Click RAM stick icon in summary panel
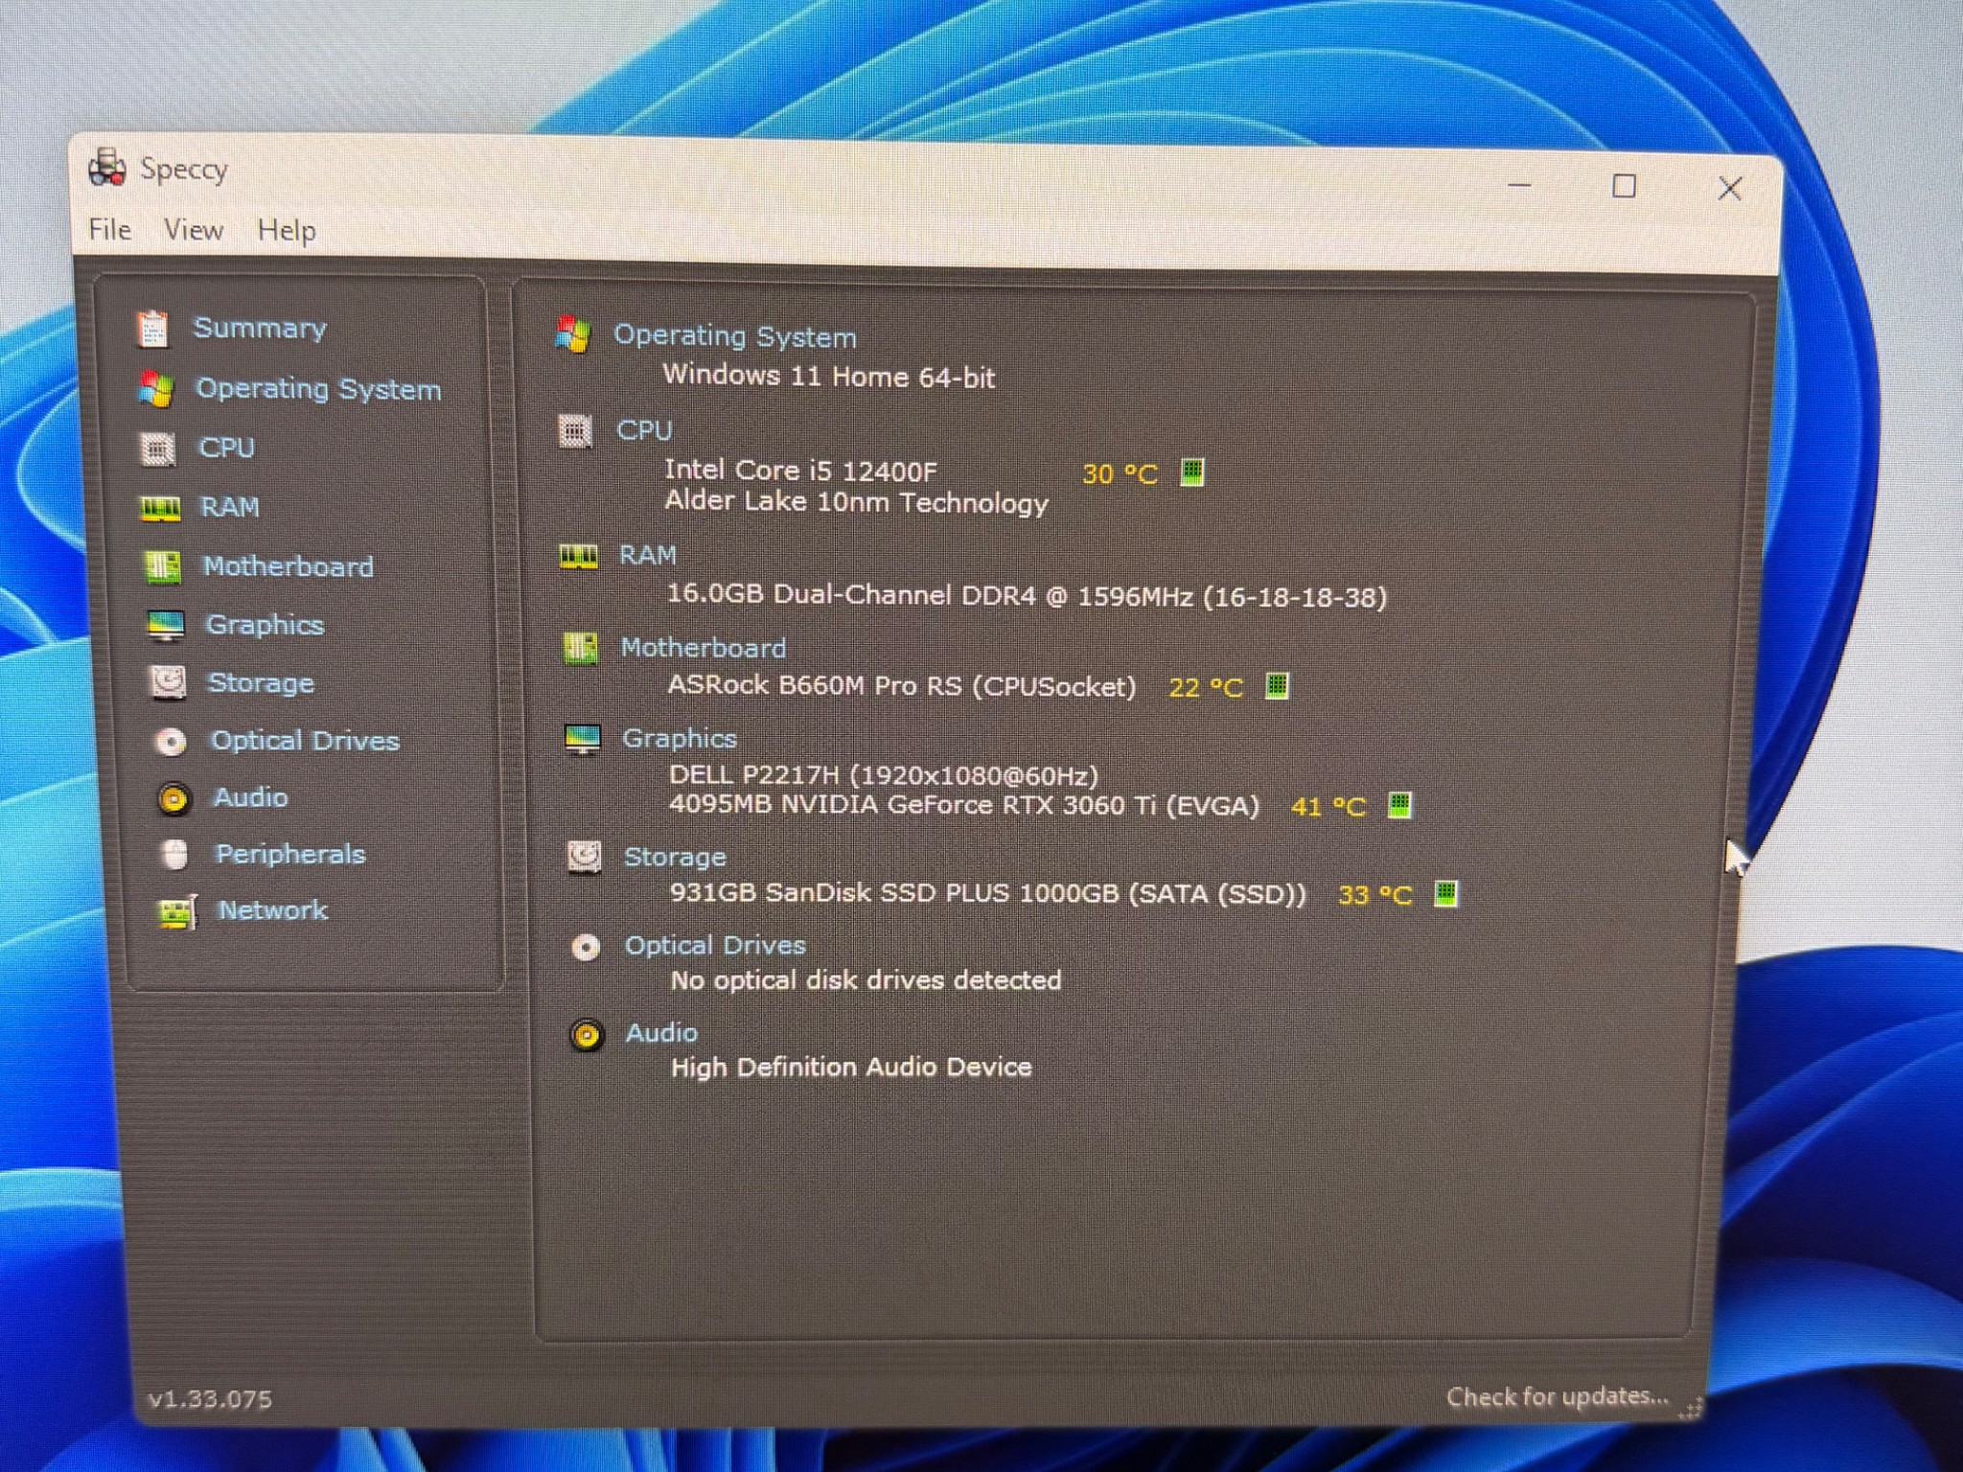The image size is (1963, 1472). 578,557
